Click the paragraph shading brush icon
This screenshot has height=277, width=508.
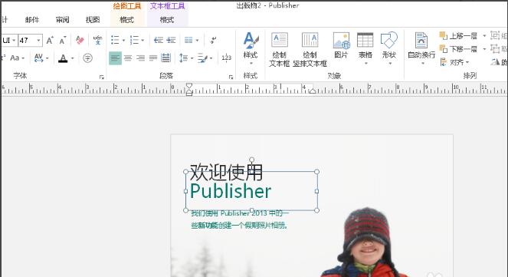(x=202, y=58)
